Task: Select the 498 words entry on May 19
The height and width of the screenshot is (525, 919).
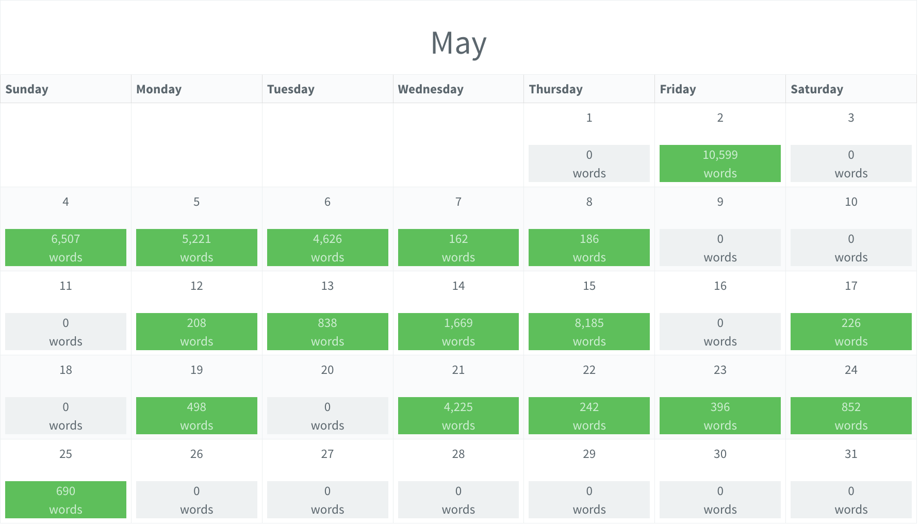Action: [x=196, y=416]
